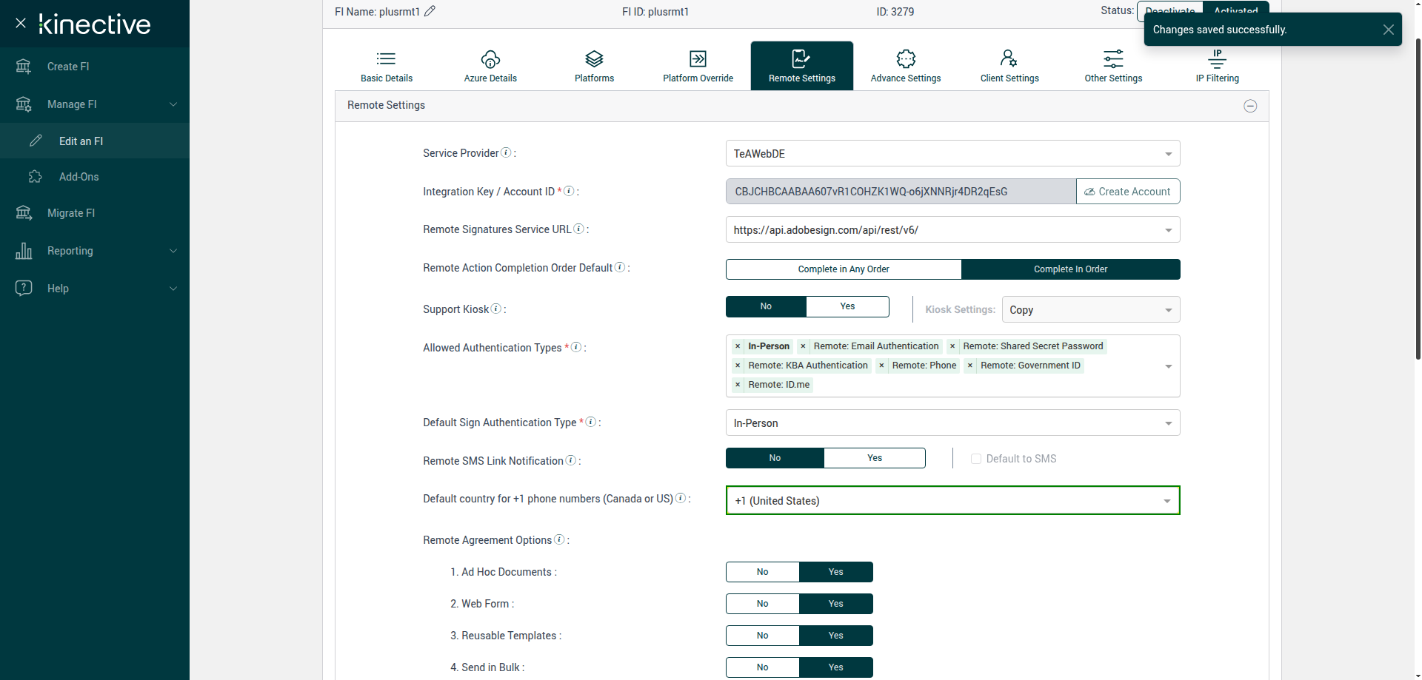This screenshot has width=1422, height=680.
Task: Select Complete In Order
Action: tap(1071, 269)
